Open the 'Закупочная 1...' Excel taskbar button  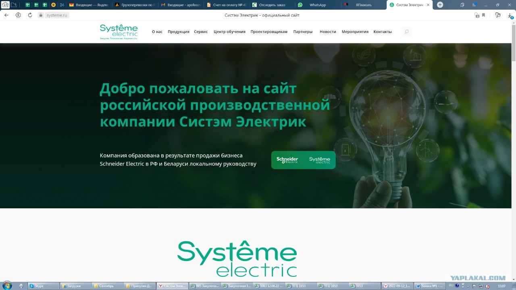point(237,286)
